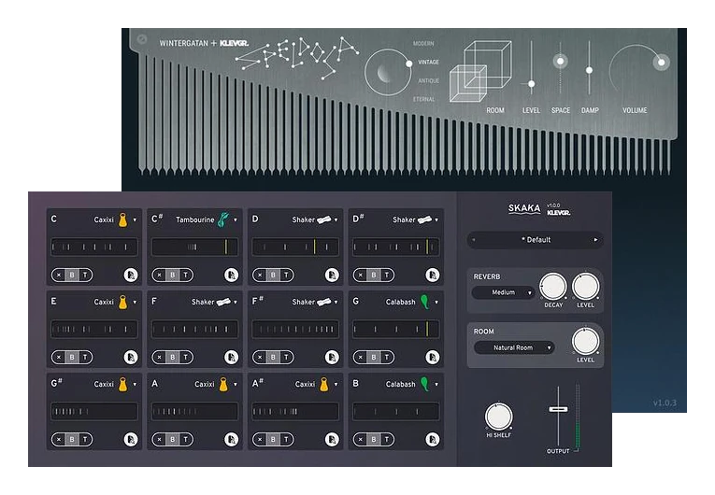Toggle the B segment on pad A

[x=172, y=439]
